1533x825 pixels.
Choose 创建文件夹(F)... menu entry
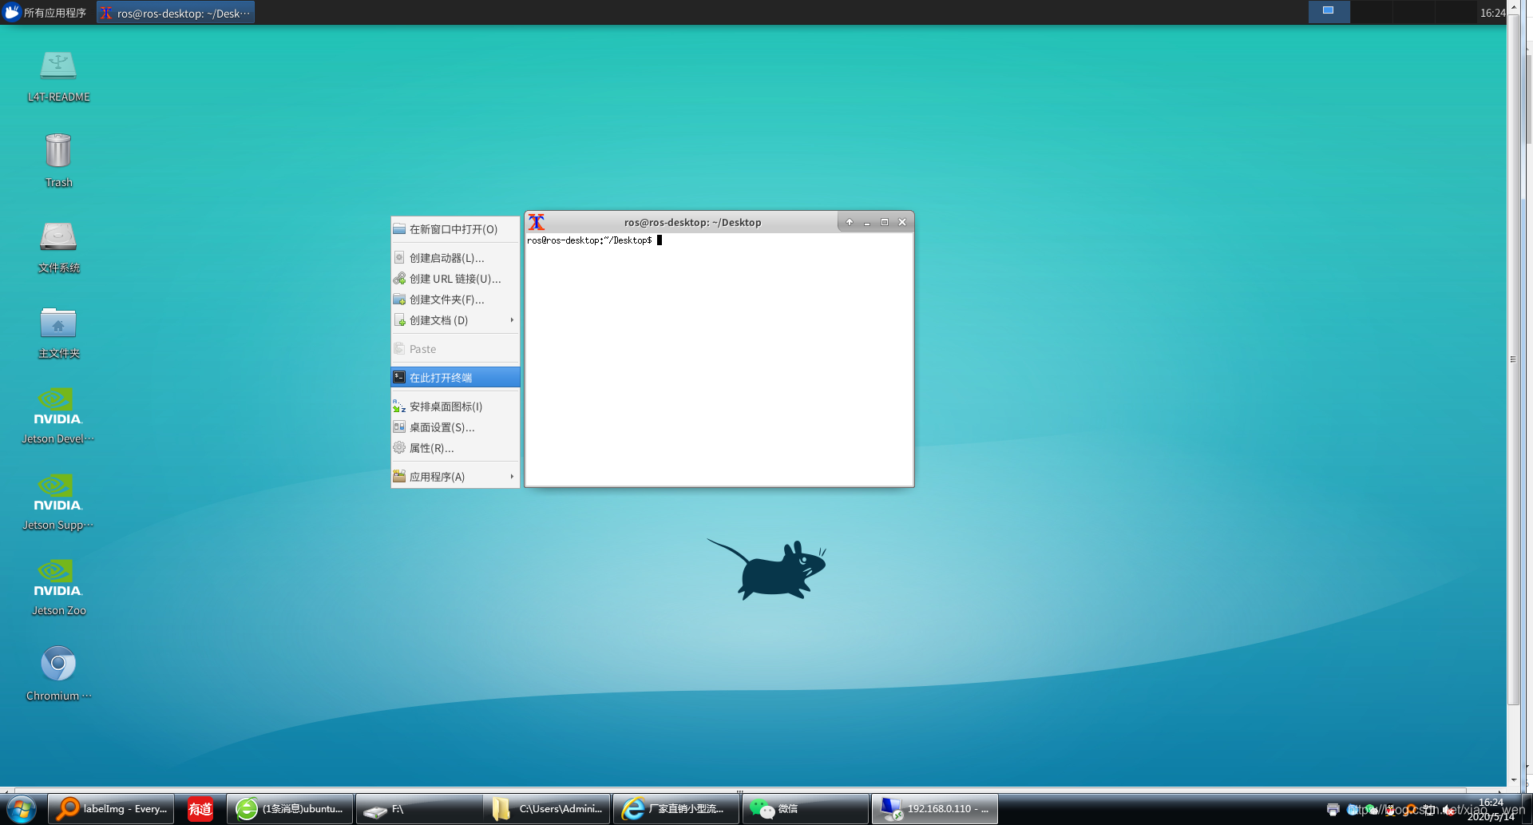(455, 299)
